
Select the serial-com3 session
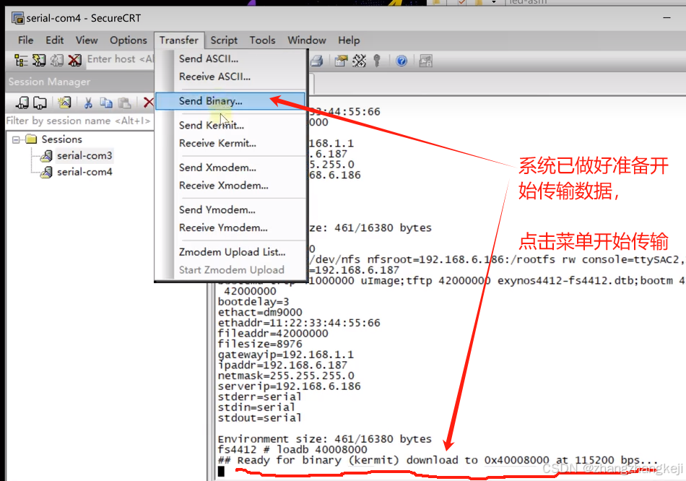click(84, 155)
